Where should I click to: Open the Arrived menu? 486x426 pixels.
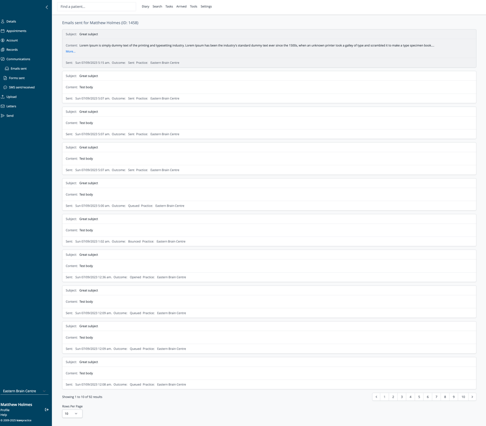tap(181, 6)
